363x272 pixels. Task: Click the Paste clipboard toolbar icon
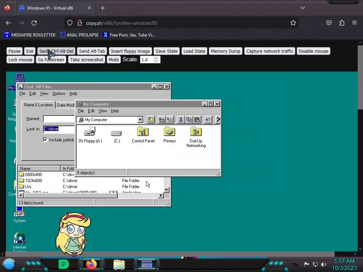pos(197,120)
